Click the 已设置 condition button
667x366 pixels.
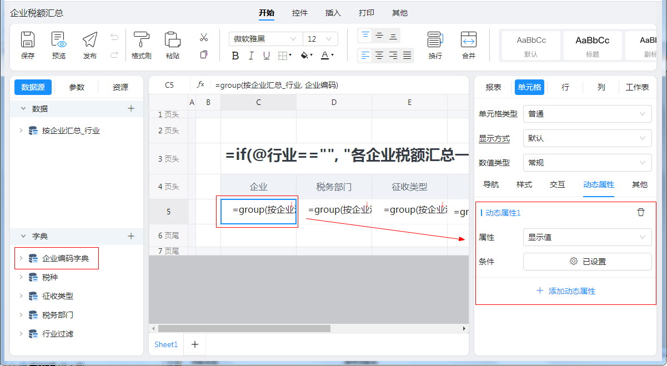[587, 262]
